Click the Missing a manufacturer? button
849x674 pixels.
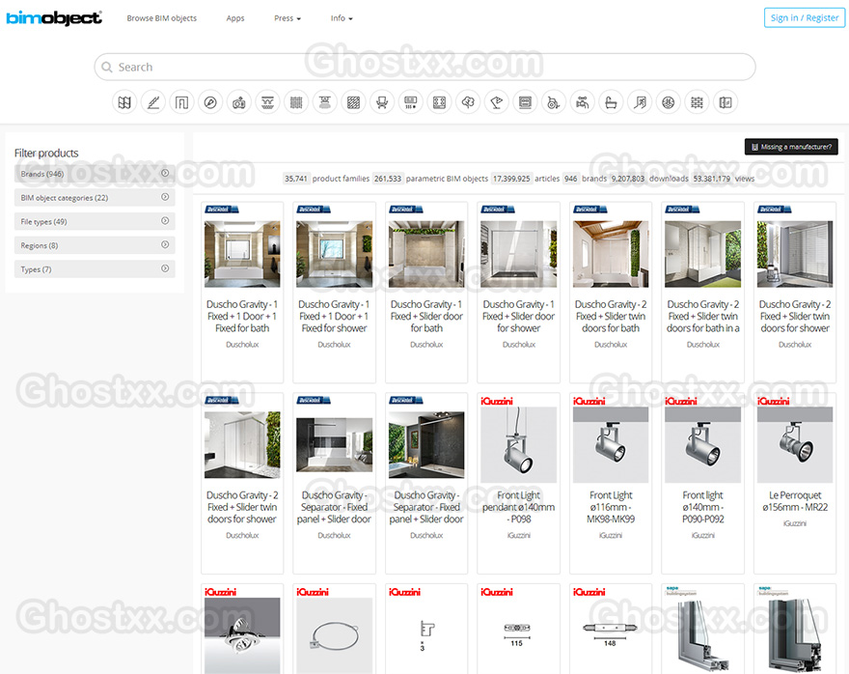791,147
